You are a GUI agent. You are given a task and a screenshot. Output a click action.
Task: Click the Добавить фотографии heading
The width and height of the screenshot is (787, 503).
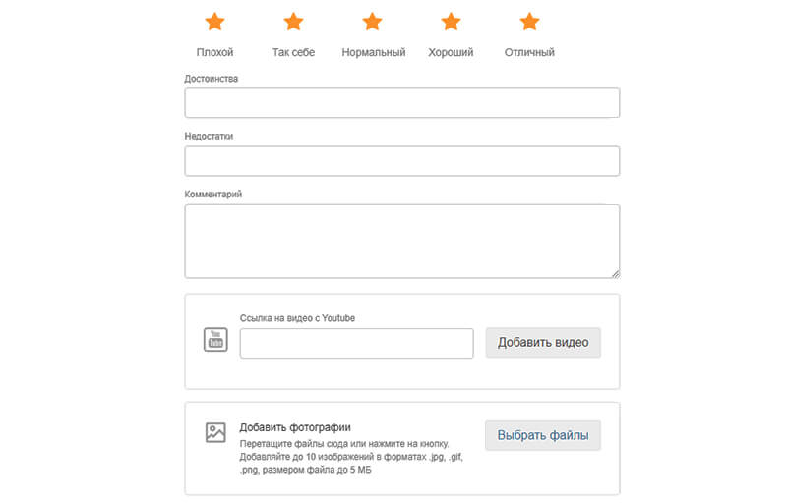point(295,427)
